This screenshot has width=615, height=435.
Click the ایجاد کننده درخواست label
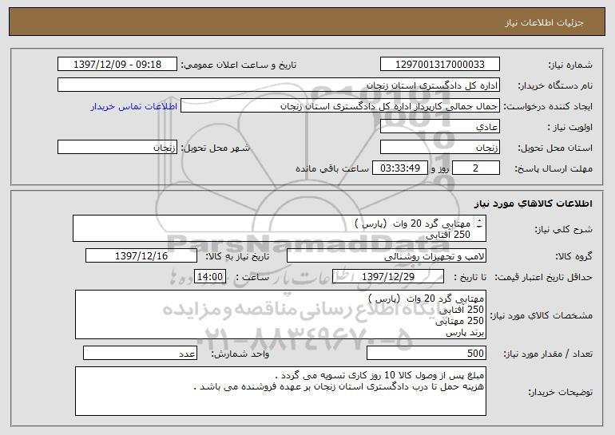coord(548,107)
